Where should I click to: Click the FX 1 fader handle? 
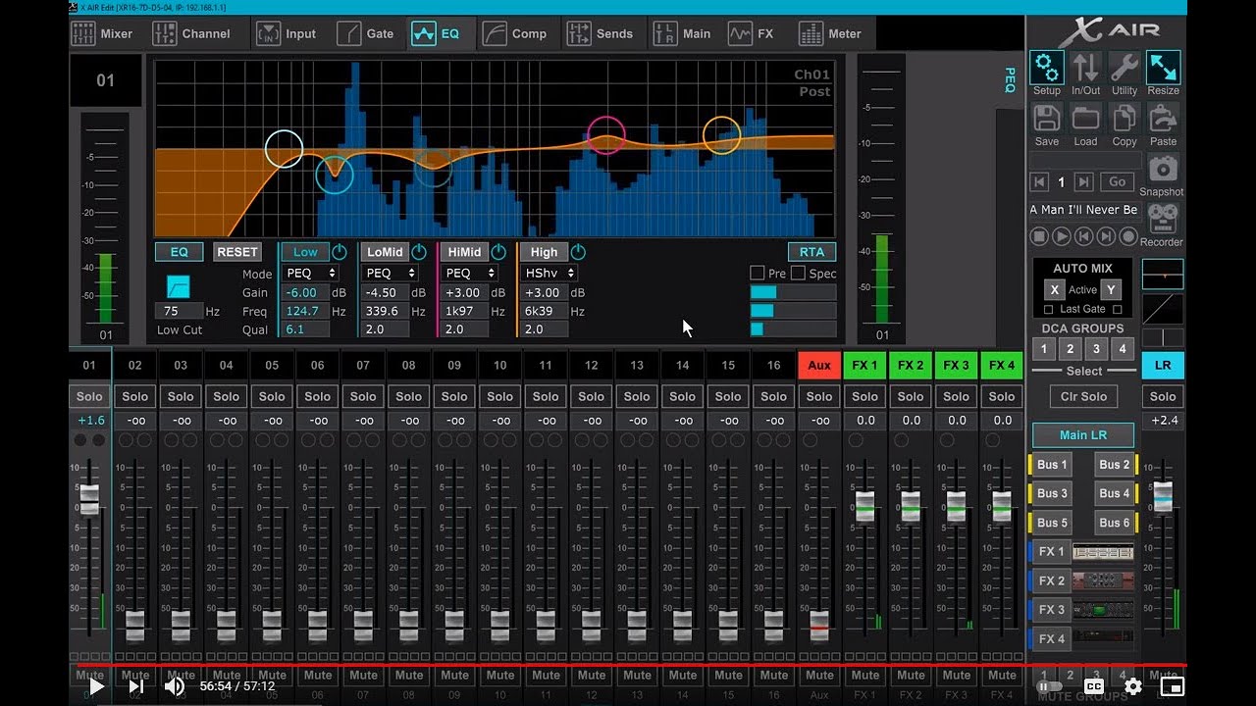864,506
